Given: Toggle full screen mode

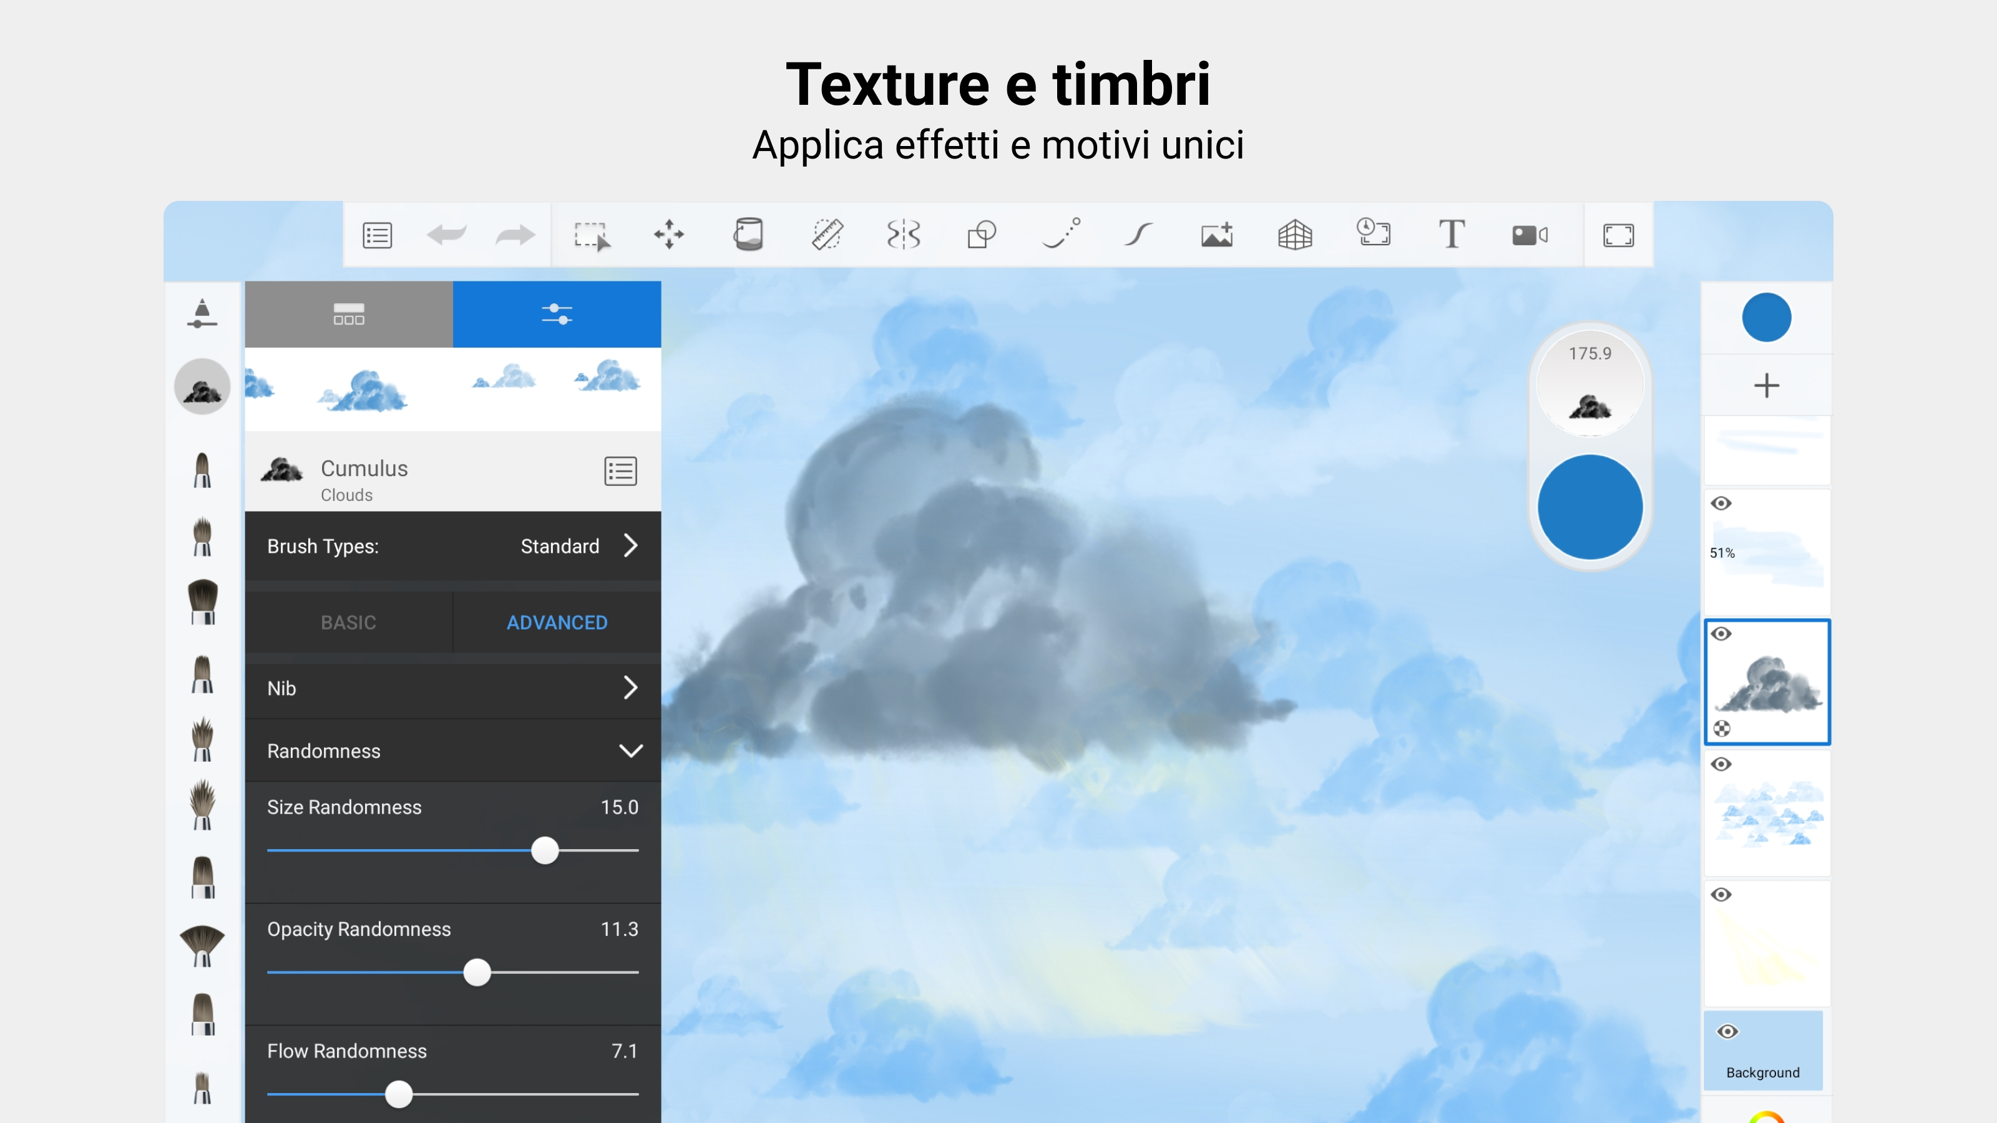Looking at the screenshot, I should pos(1618,235).
